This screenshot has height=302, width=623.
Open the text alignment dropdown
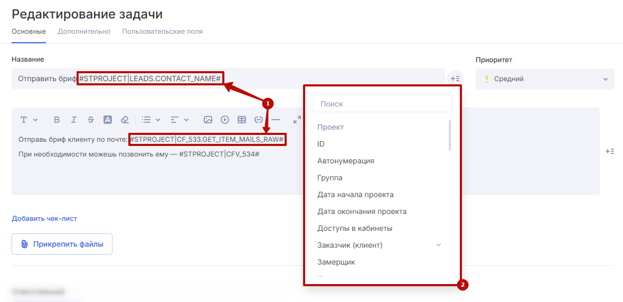click(180, 120)
